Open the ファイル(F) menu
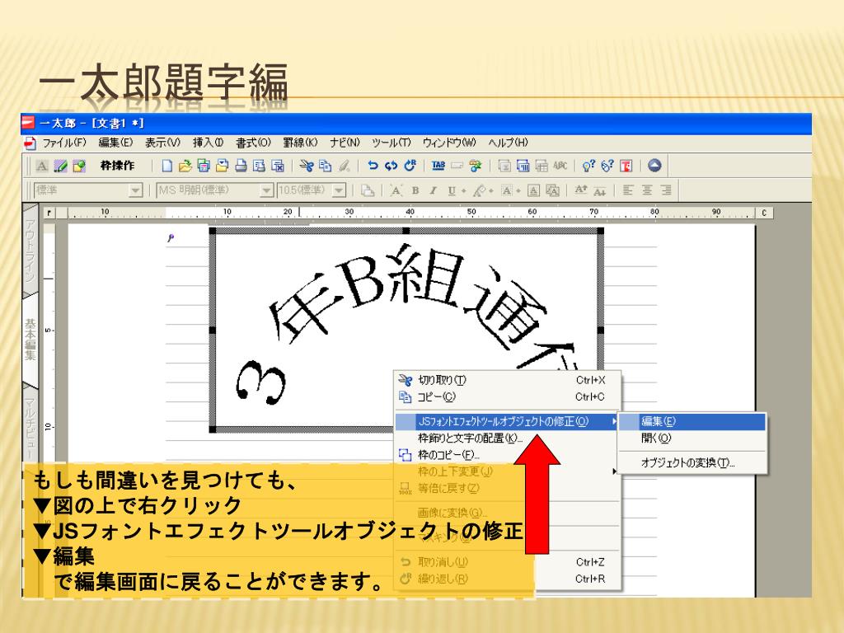Screen dimensions: 844x633 [64, 143]
